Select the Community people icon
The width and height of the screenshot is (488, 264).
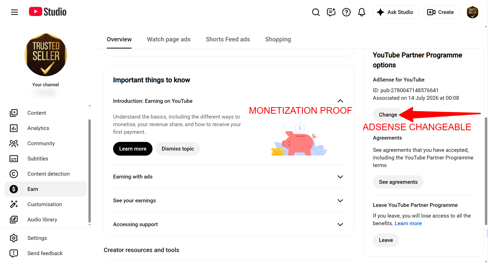pos(14,143)
